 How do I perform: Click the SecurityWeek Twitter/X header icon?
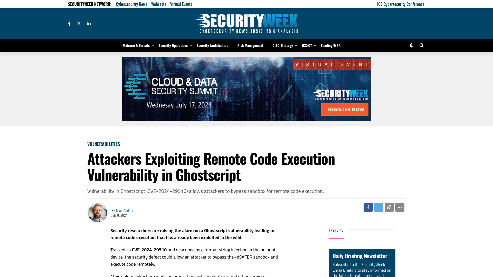(79, 23)
